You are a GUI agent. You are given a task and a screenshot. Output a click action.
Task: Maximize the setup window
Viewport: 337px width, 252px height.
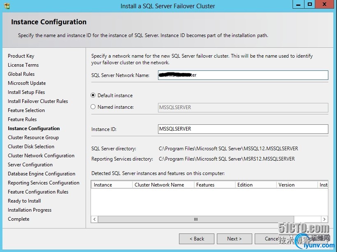point(310,4)
